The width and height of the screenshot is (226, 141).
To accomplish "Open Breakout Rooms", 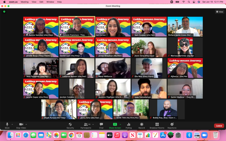I will tap(157, 126).
